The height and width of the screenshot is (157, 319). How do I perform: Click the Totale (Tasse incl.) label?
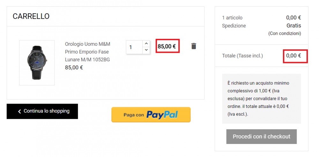(242, 56)
